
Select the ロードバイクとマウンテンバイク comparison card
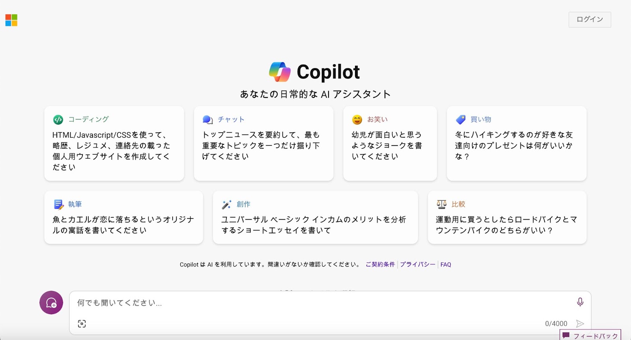[x=507, y=217]
